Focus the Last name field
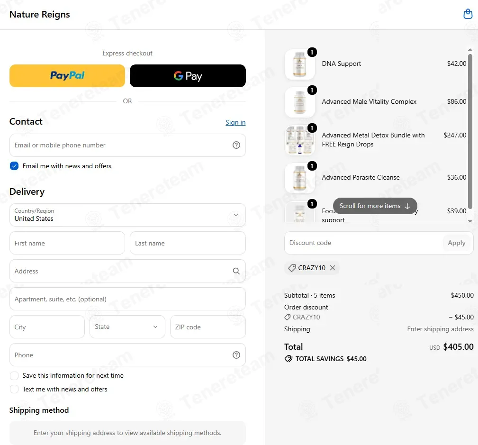 click(x=188, y=243)
